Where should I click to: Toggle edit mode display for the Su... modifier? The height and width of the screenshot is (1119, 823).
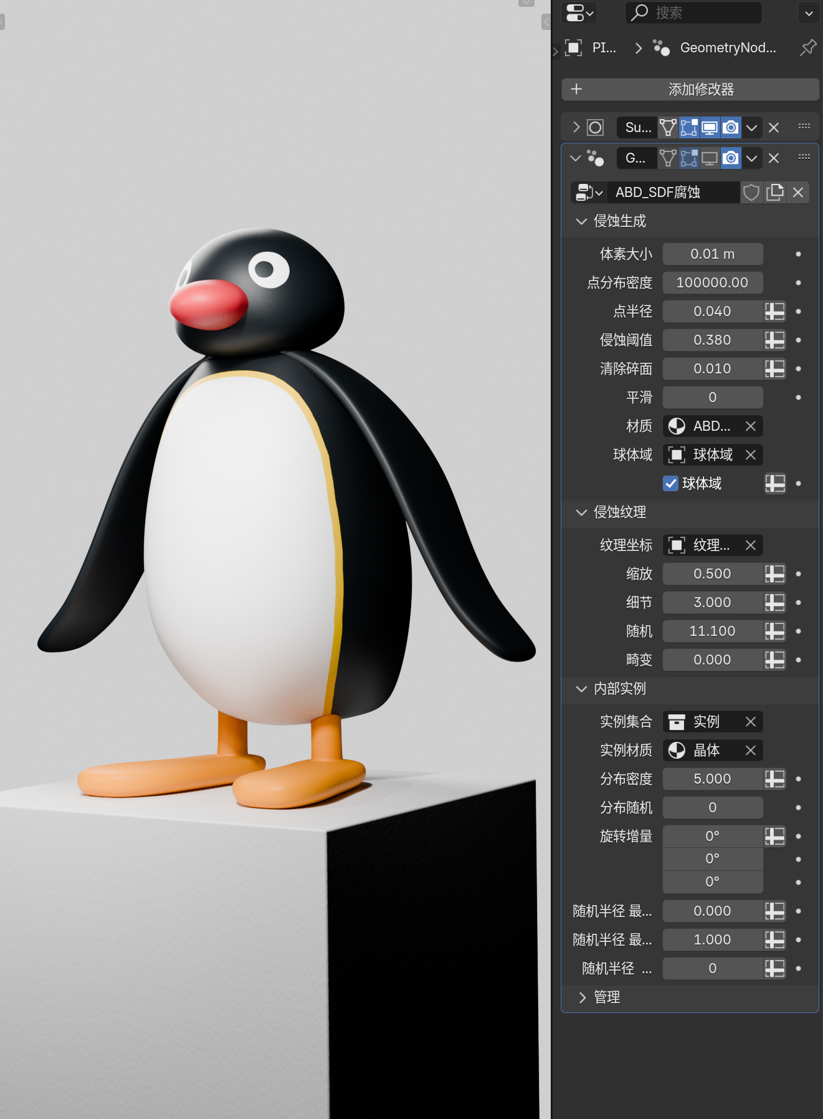[689, 128]
